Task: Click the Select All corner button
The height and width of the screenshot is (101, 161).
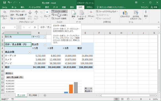Action: tap(2, 33)
